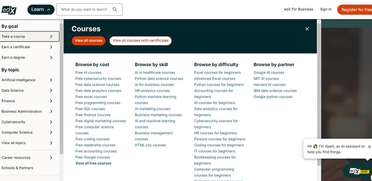Open IBM data science courses link
This screenshot has width=372, height=181.
(x=275, y=91)
